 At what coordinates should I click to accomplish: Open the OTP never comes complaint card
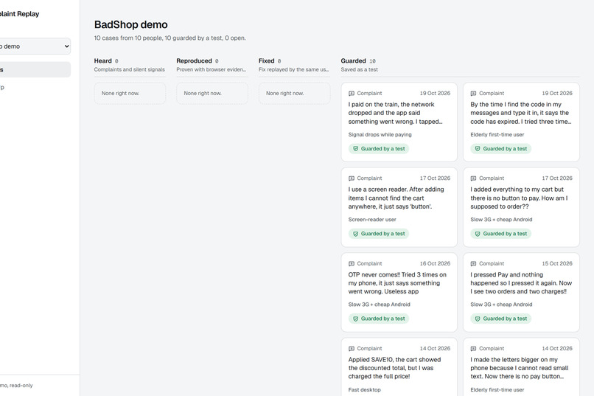(399, 292)
